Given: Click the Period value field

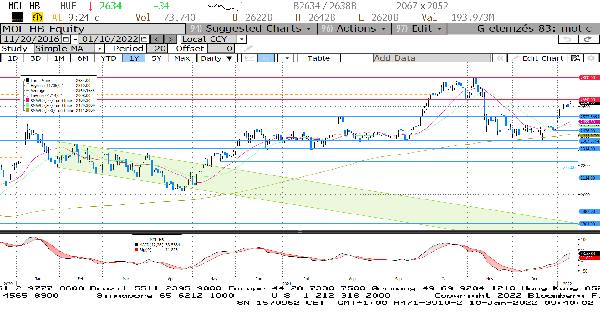Looking at the screenshot, I should 157,49.
